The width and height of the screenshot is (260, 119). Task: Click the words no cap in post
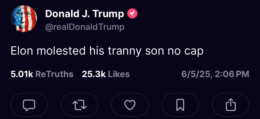[185, 51]
